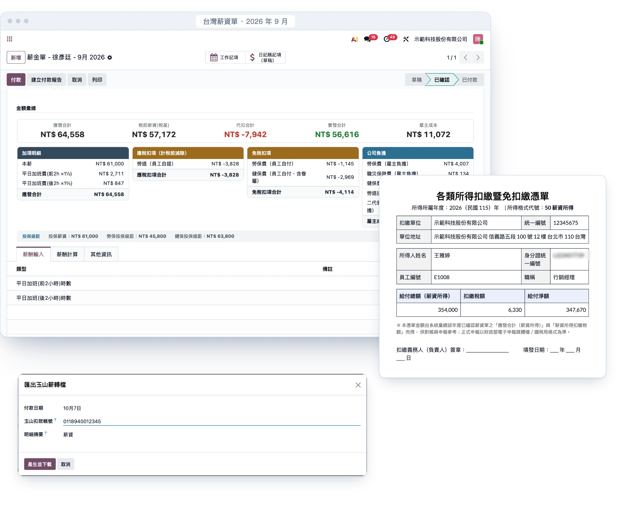Click 取消 in the export dialog
Screen dimensions: 618x525
pyautogui.click(x=65, y=464)
